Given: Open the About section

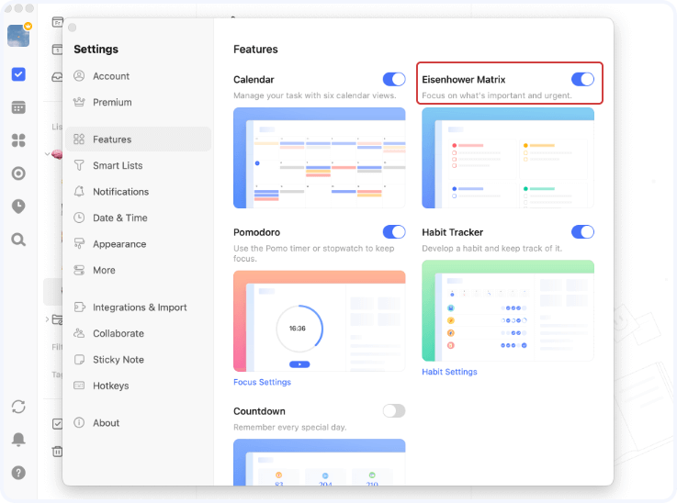Looking at the screenshot, I should pyautogui.click(x=138, y=422).
